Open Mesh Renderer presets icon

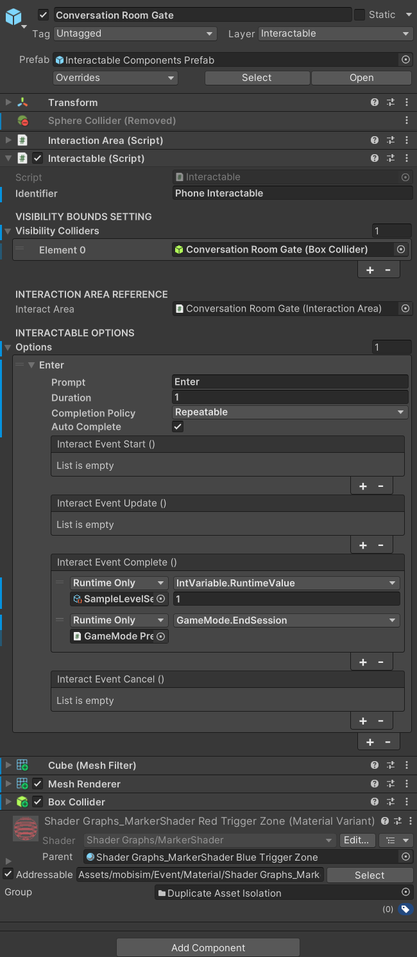click(391, 784)
